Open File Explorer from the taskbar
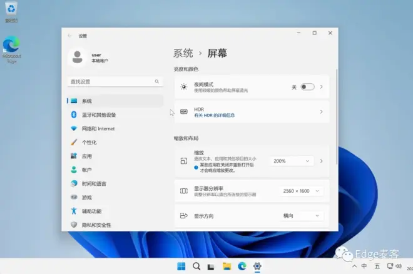The image size is (413, 274). 227,266
